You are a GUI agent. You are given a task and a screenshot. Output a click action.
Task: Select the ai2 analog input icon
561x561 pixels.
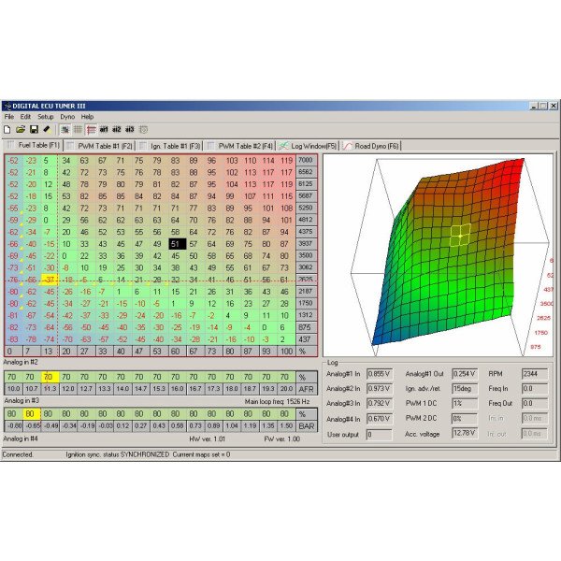click(117, 129)
